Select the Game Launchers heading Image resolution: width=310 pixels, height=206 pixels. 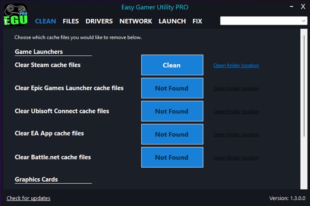39,52
